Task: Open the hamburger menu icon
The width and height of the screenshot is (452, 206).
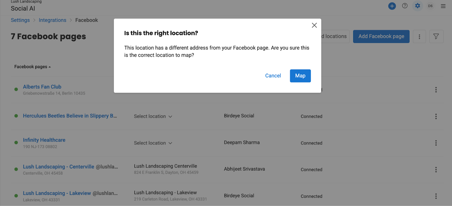Action: tap(443, 6)
